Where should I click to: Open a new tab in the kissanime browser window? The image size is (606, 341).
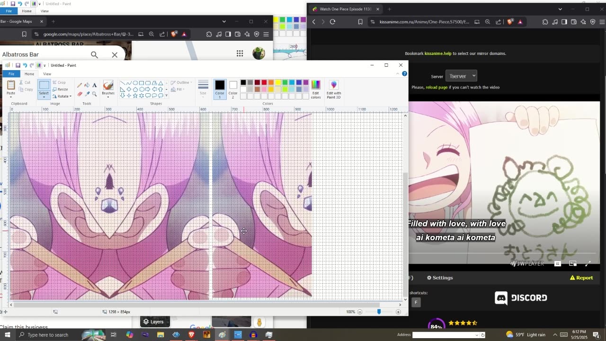(x=389, y=9)
